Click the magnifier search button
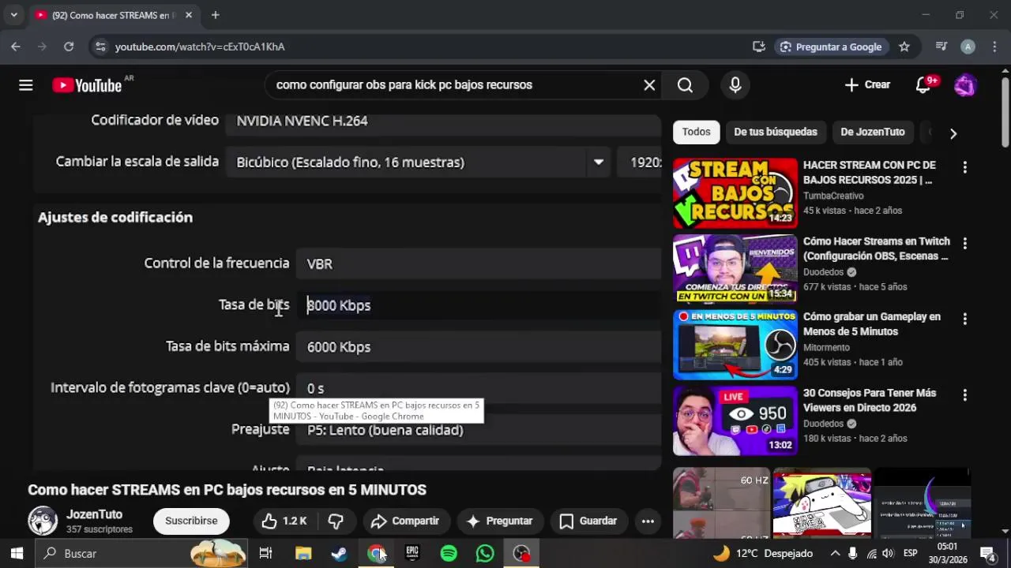 (x=685, y=85)
